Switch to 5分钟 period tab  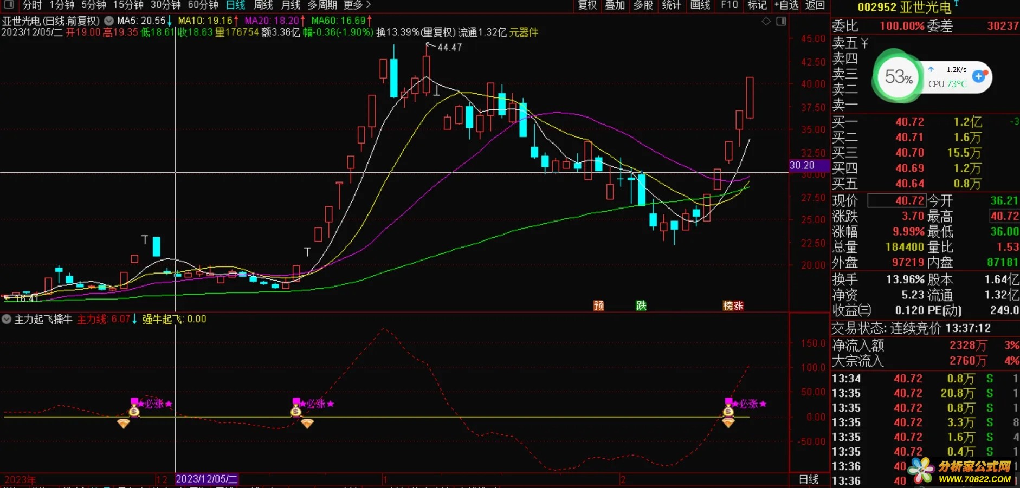pos(94,5)
